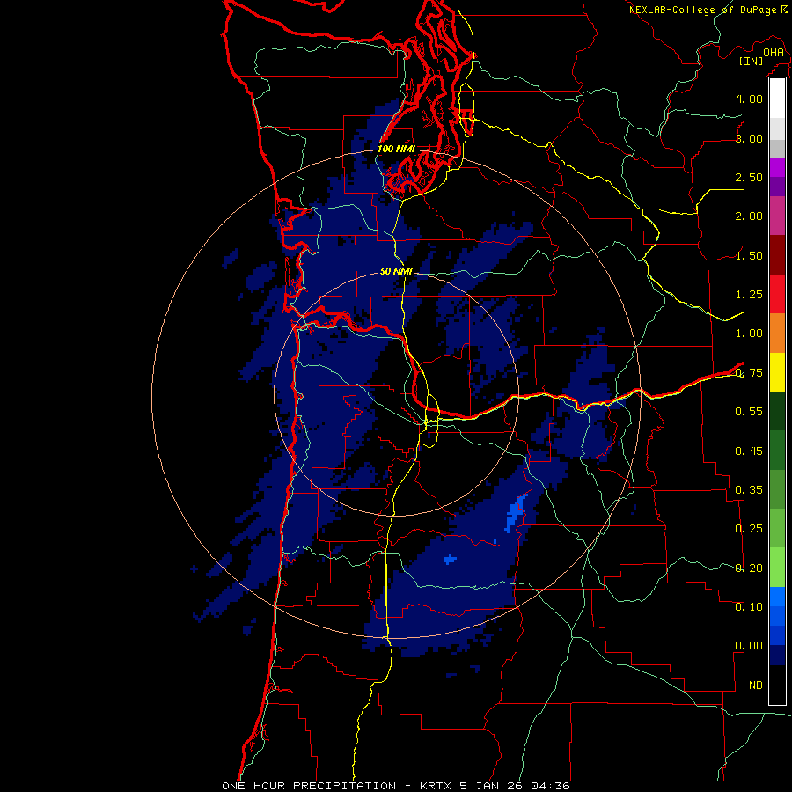The width and height of the screenshot is (792, 792).
Task: Select the white 4.00 legend swatch
Action: (777, 99)
